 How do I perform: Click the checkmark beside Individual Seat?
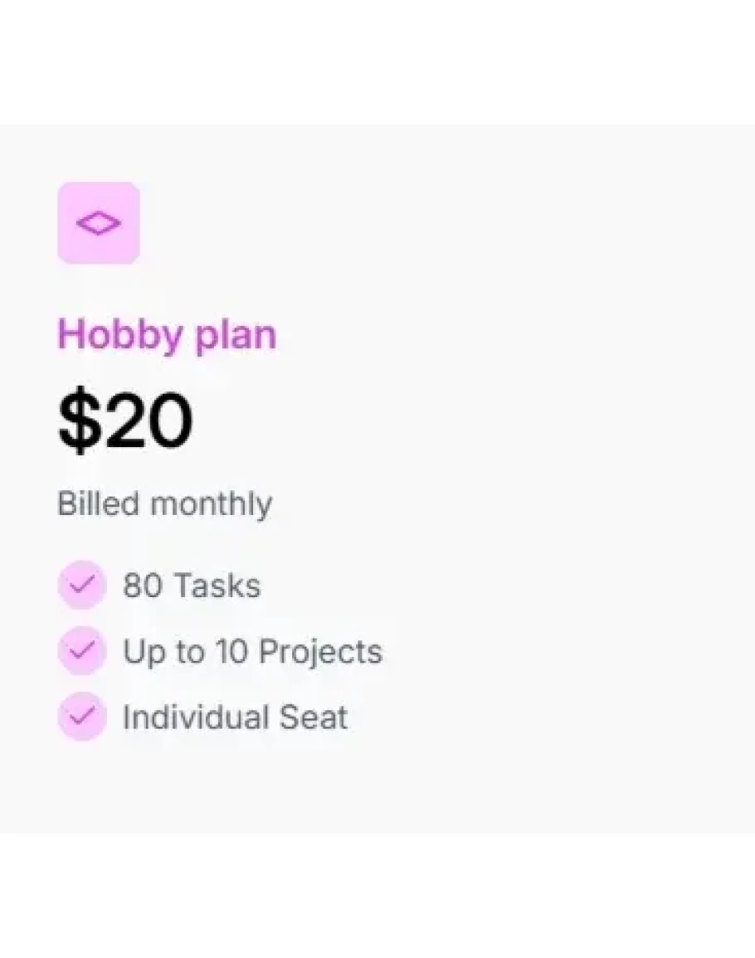tap(81, 717)
